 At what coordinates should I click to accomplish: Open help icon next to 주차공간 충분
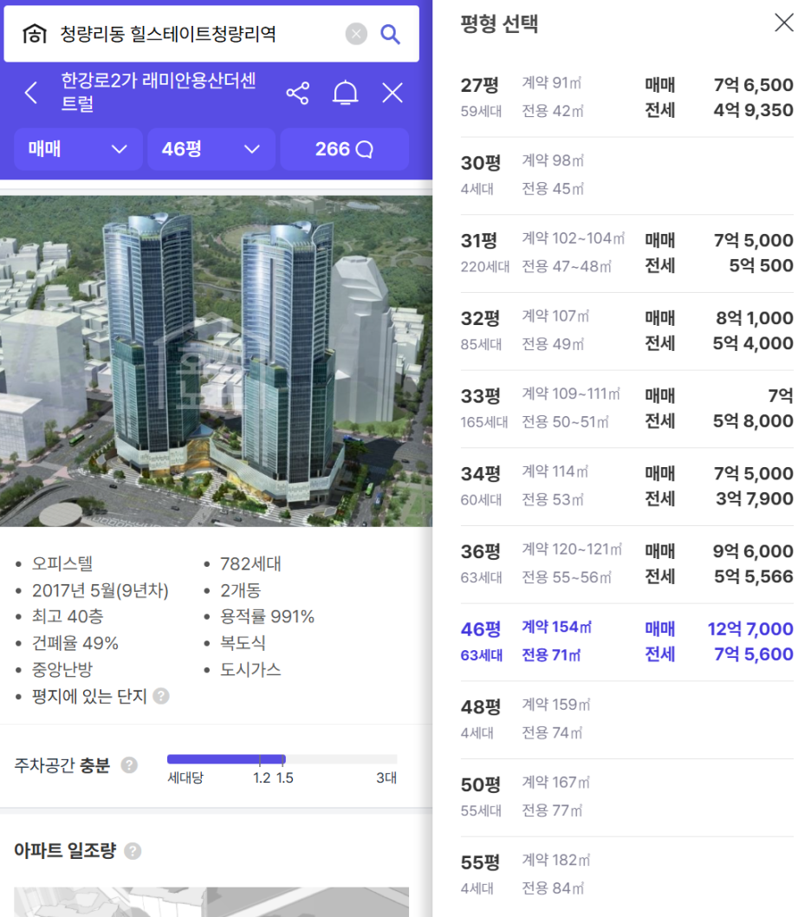coord(129,765)
